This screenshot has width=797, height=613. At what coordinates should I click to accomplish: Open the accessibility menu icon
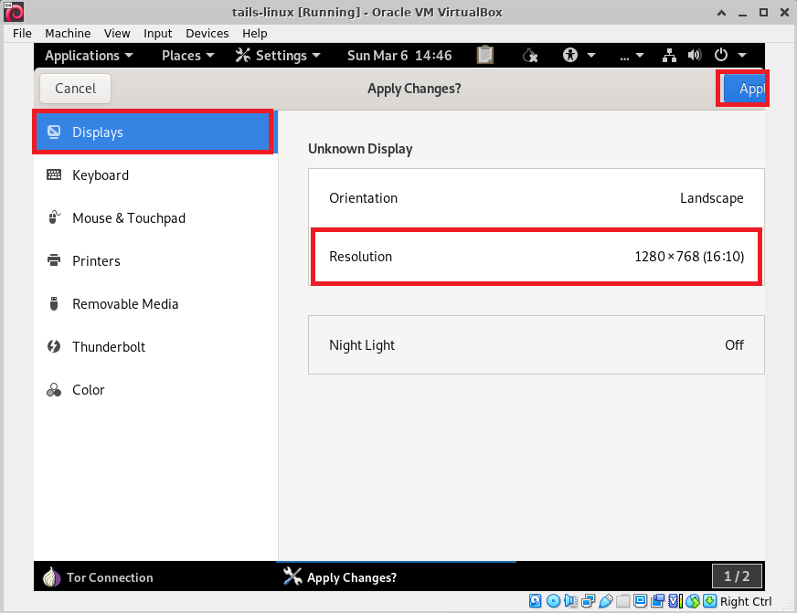pyautogui.click(x=570, y=55)
